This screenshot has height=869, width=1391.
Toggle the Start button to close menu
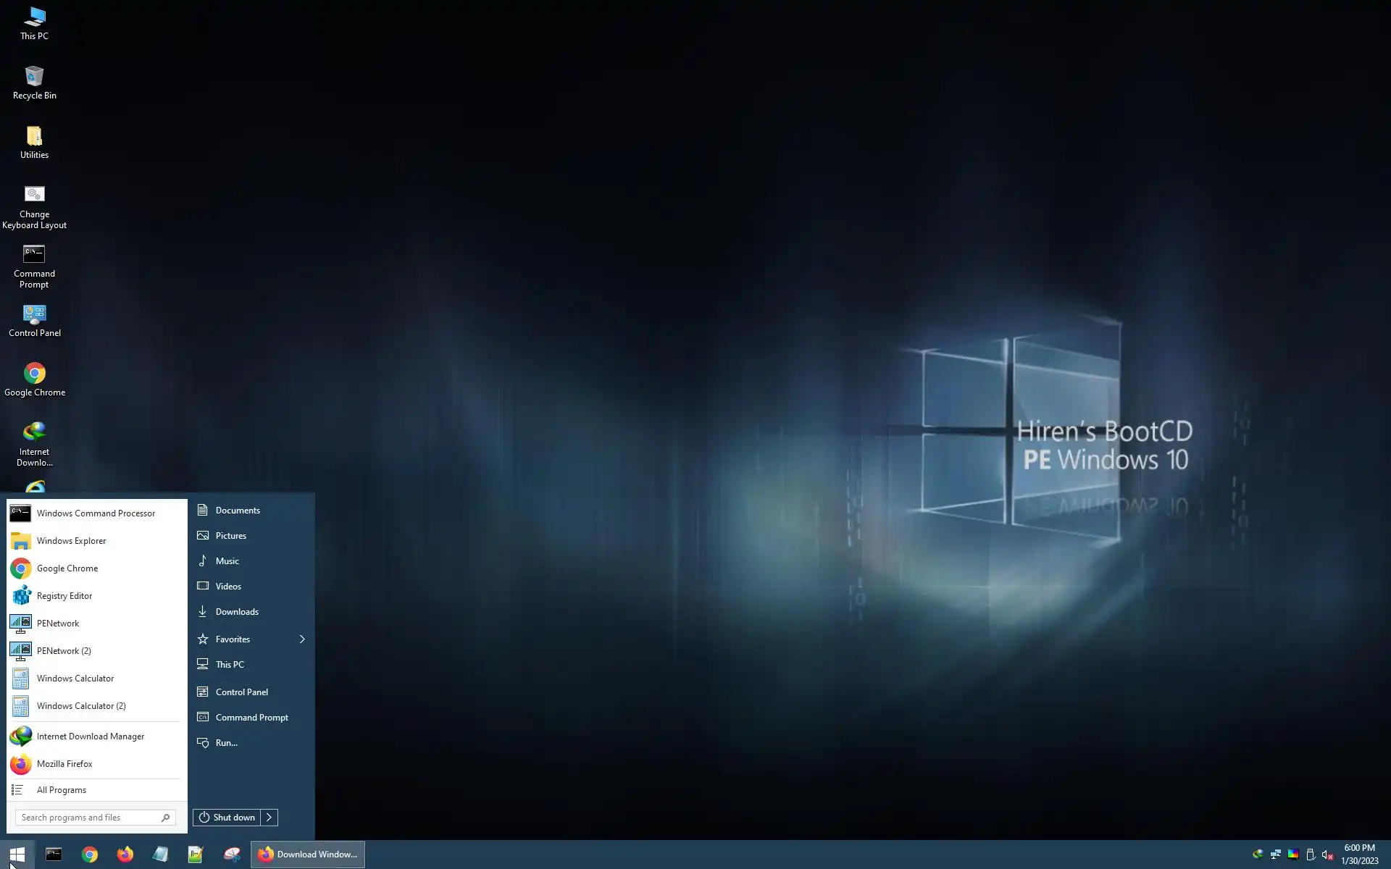tap(17, 855)
